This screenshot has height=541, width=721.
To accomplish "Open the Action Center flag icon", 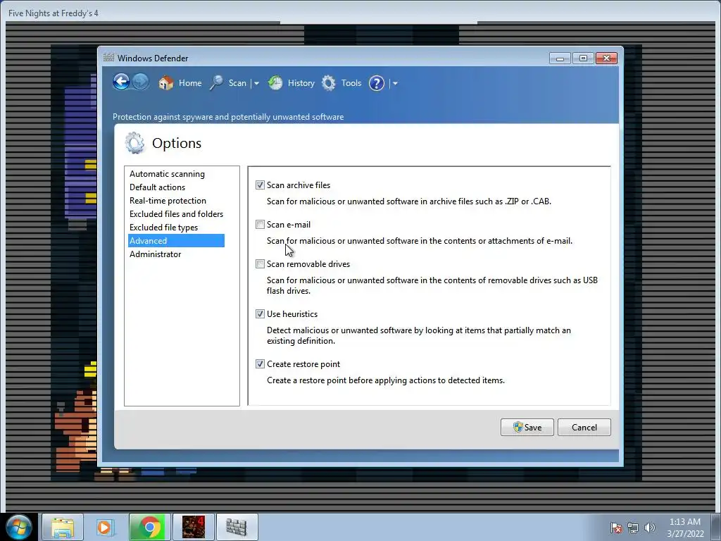I will tap(615, 528).
